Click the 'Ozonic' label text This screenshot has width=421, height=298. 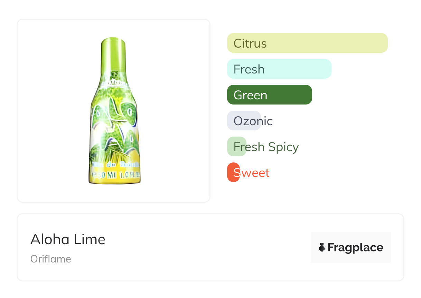point(253,121)
